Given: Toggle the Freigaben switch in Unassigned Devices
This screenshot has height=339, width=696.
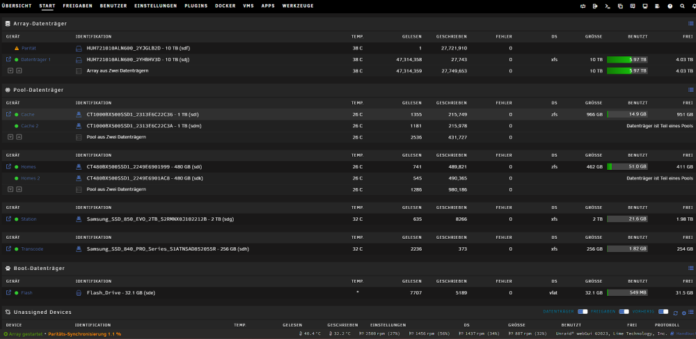Looking at the screenshot, I should 624,311.
